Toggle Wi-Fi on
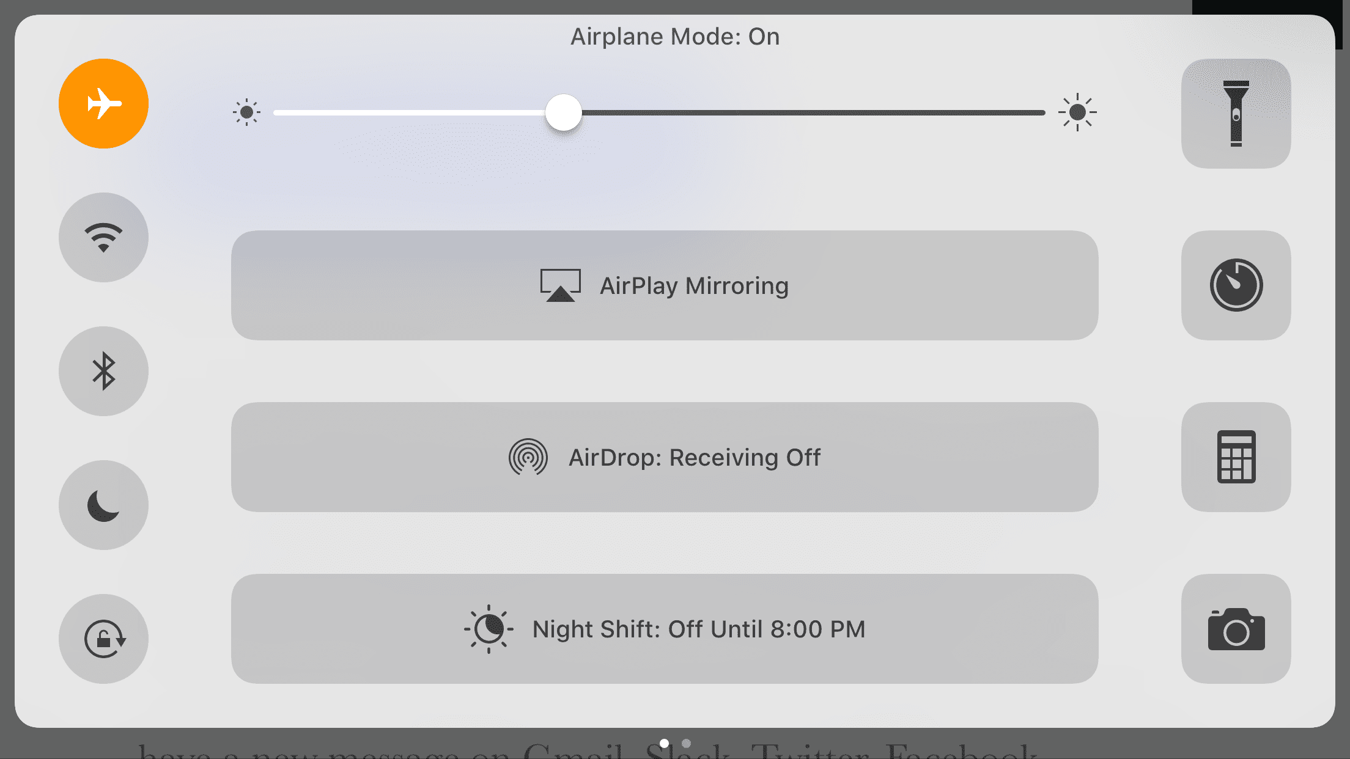This screenshot has width=1350, height=759. [x=103, y=237]
